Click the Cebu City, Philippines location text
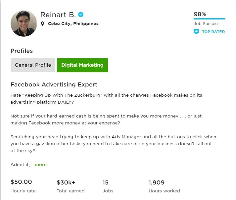Viewport: 236px width, 200px height. pos(73,24)
